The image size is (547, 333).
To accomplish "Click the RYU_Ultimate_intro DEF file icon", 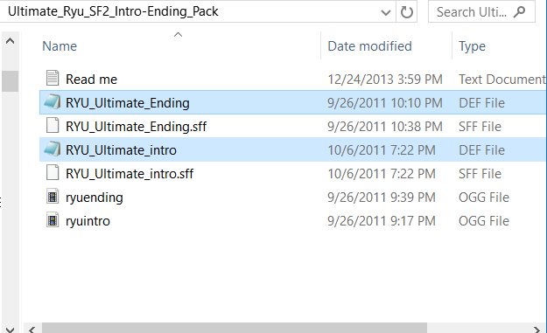I will [x=53, y=149].
